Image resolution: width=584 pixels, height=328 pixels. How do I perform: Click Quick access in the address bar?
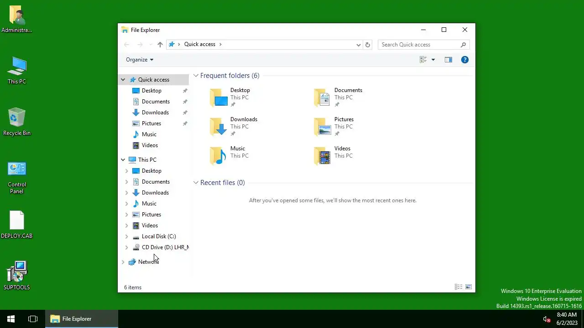pos(200,44)
